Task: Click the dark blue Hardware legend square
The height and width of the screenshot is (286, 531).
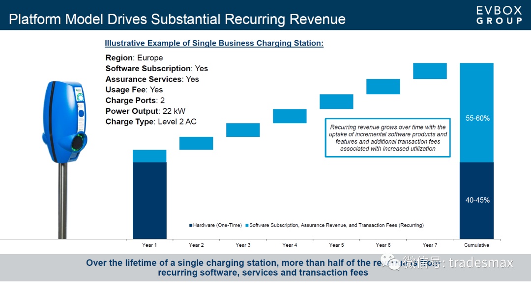Action: click(x=190, y=226)
